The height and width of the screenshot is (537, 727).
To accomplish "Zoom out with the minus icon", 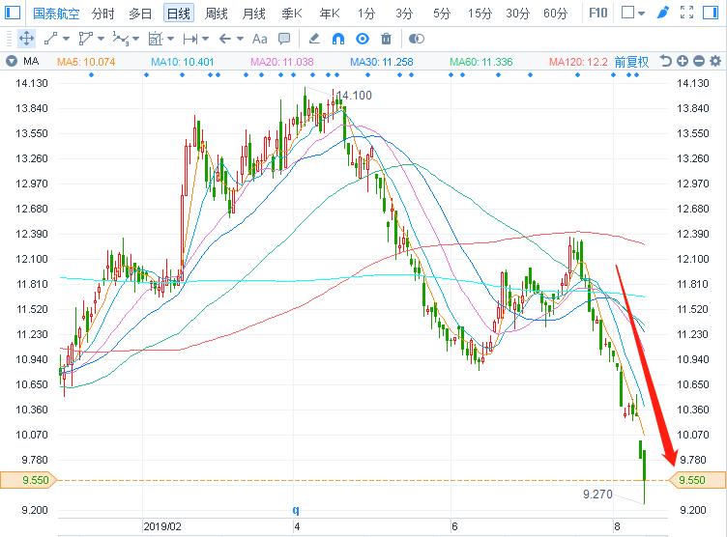I will pyautogui.click(x=699, y=61).
